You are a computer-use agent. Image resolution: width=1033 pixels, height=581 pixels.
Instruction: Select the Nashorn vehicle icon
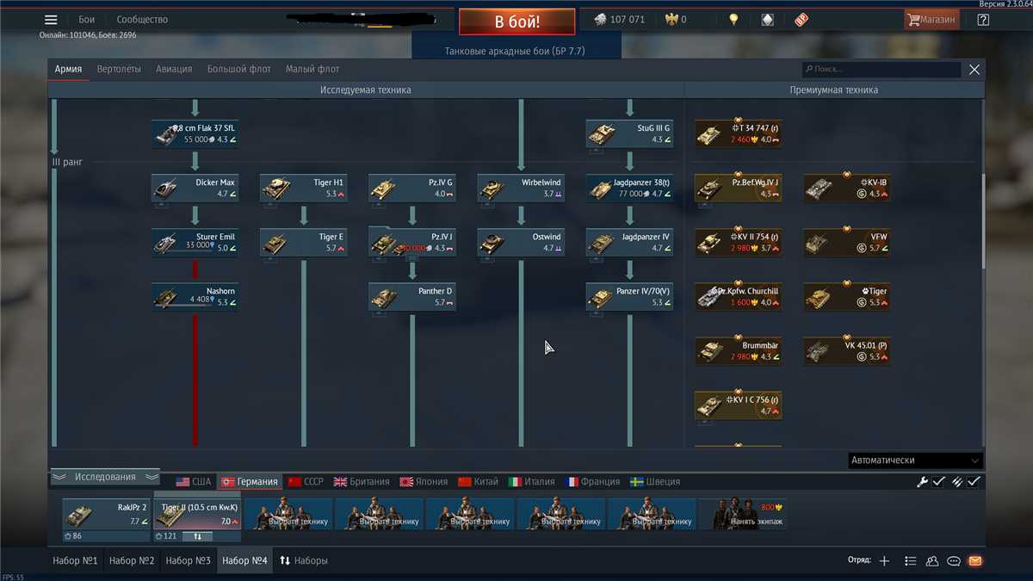click(x=167, y=297)
